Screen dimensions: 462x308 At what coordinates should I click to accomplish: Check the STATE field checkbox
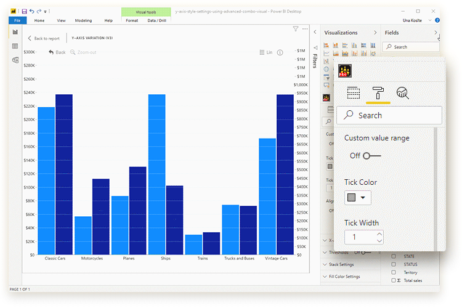click(394, 256)
